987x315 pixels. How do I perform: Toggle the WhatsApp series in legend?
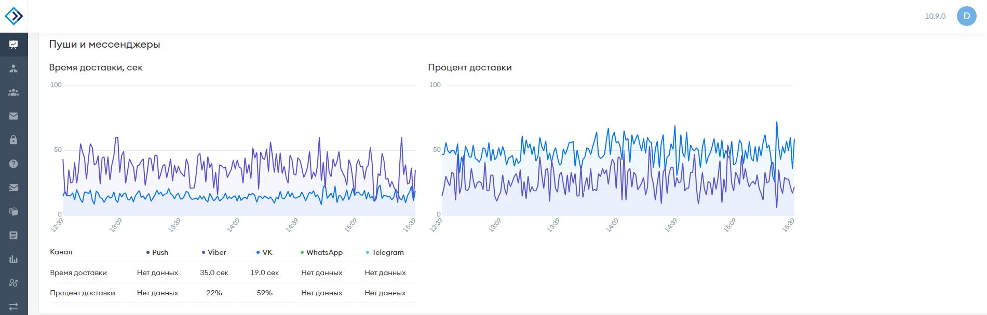pyautogui.click(x=321, y=252)
